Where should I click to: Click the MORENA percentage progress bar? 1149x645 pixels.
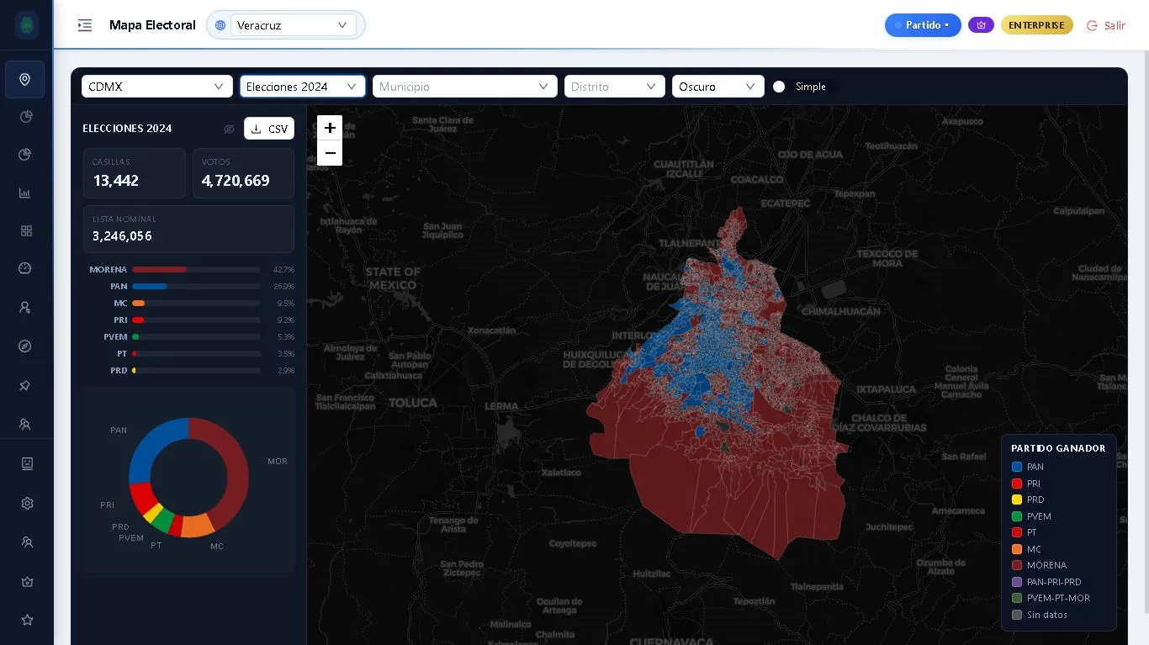196,270
